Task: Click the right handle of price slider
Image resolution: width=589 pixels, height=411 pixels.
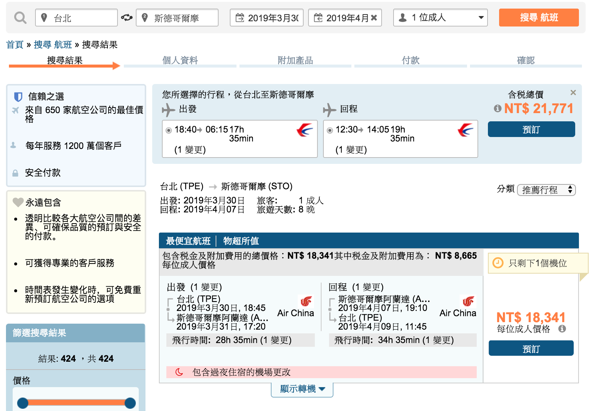Action: pyautogui.click(x=130, y=403)
